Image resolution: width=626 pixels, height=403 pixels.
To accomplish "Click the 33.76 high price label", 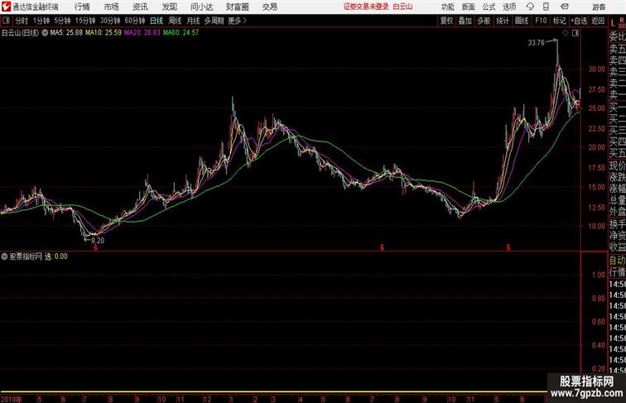I will click(x=537, y=43).
